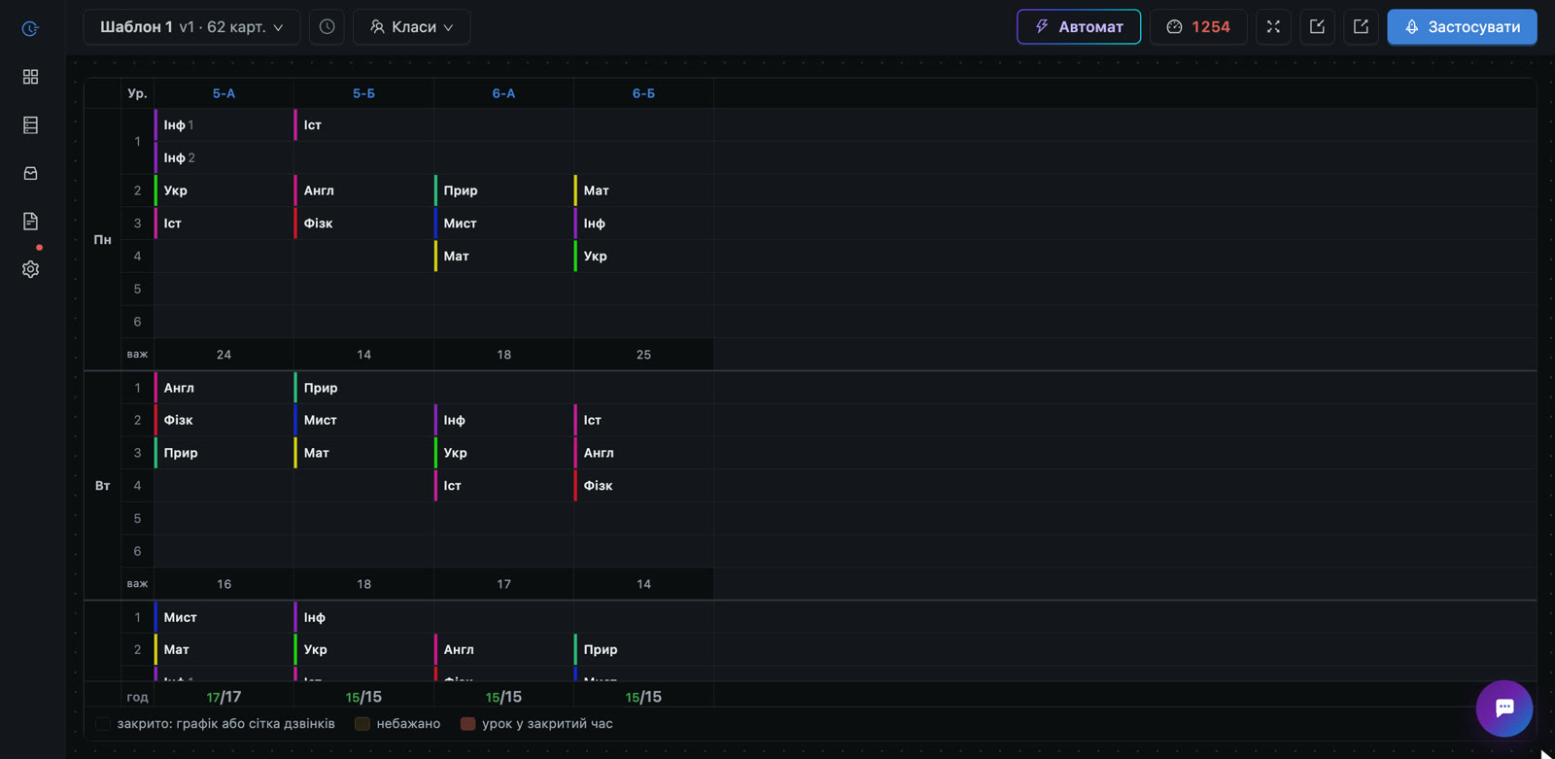Open the chat support bubble
Image resolution: width=1555 pixels, height=759 pixels.
pos(1504,708)
